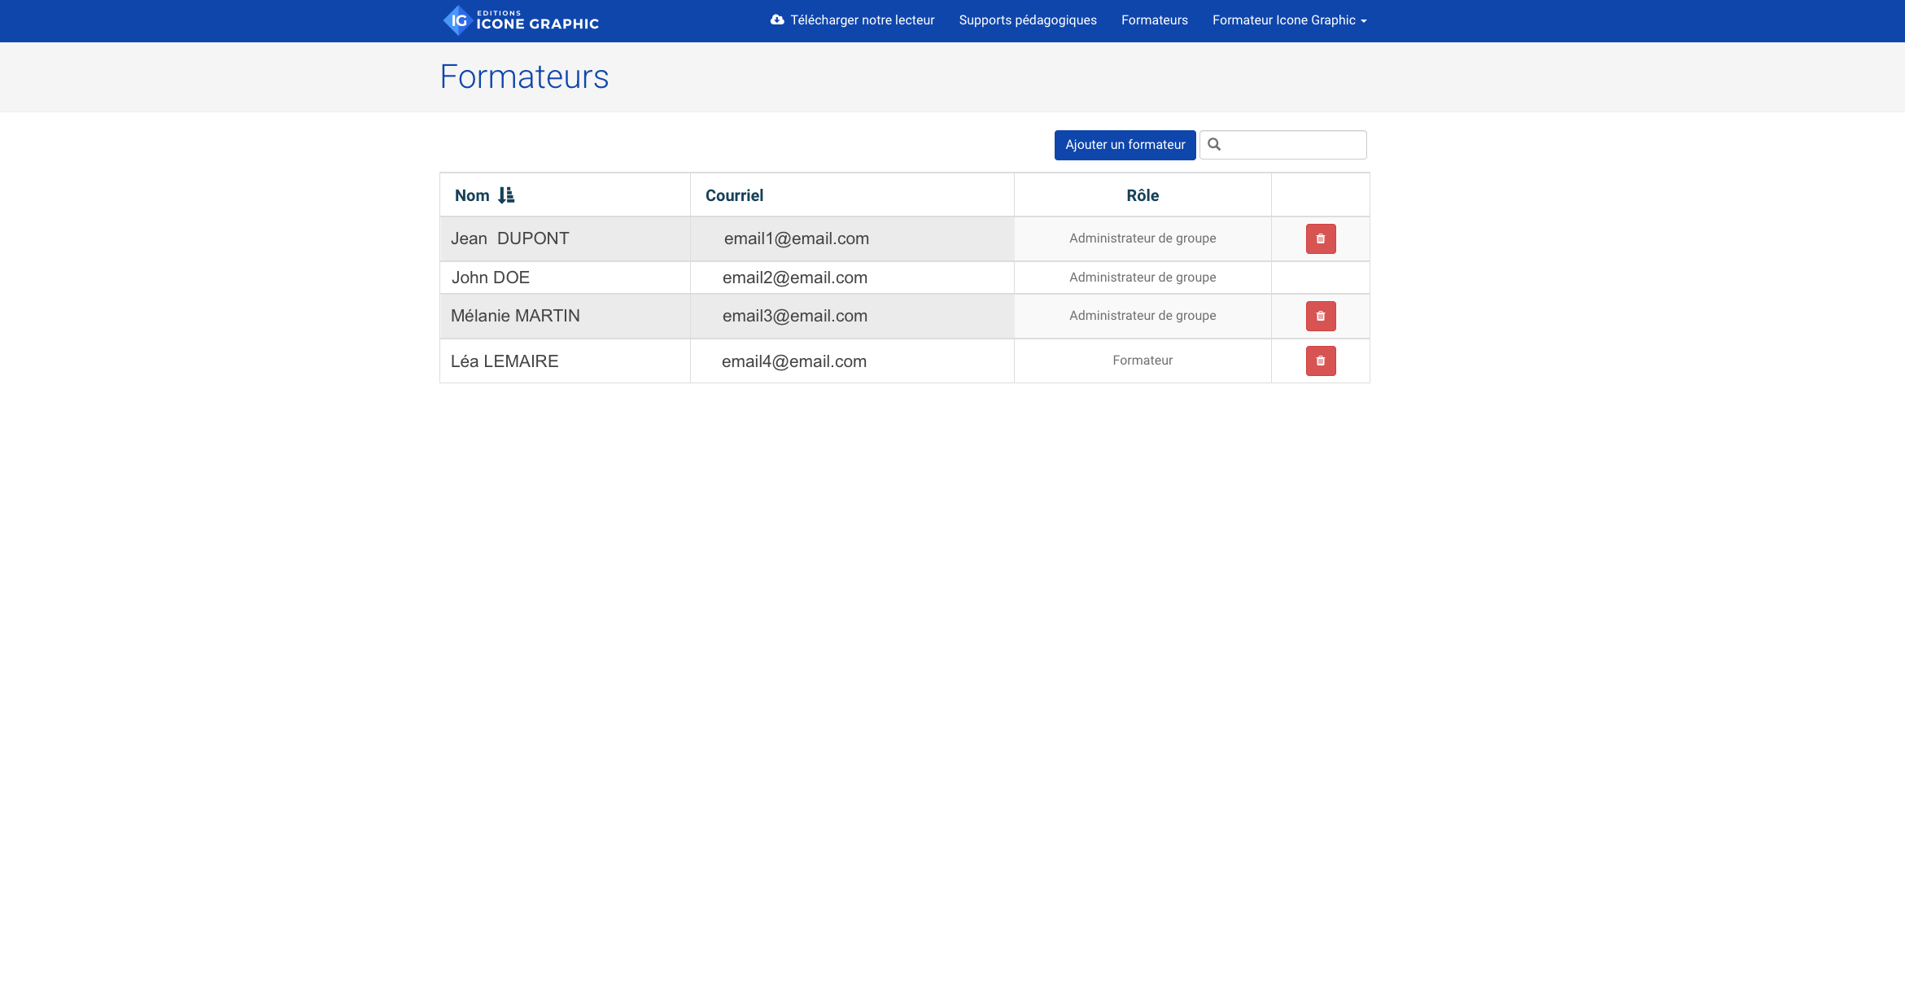Click Léa LEMAIRE's Formateur role
The width and height of the screenshot is (1905, 984).
coord(1143,361)
